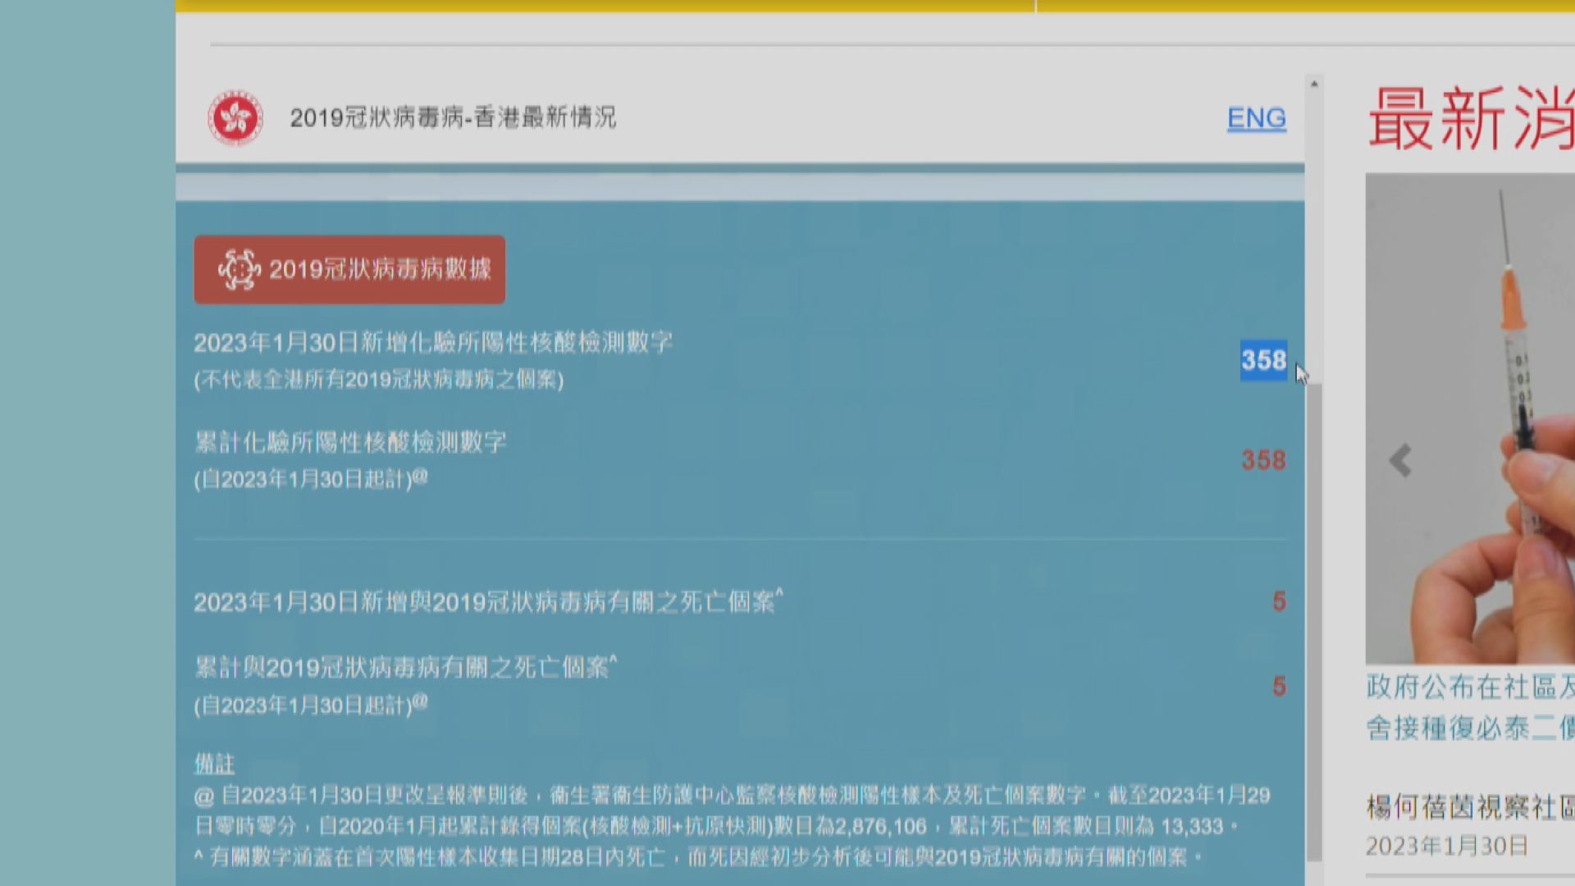
Task: Open the 備註 remarks link
Action: pos(213,765)
